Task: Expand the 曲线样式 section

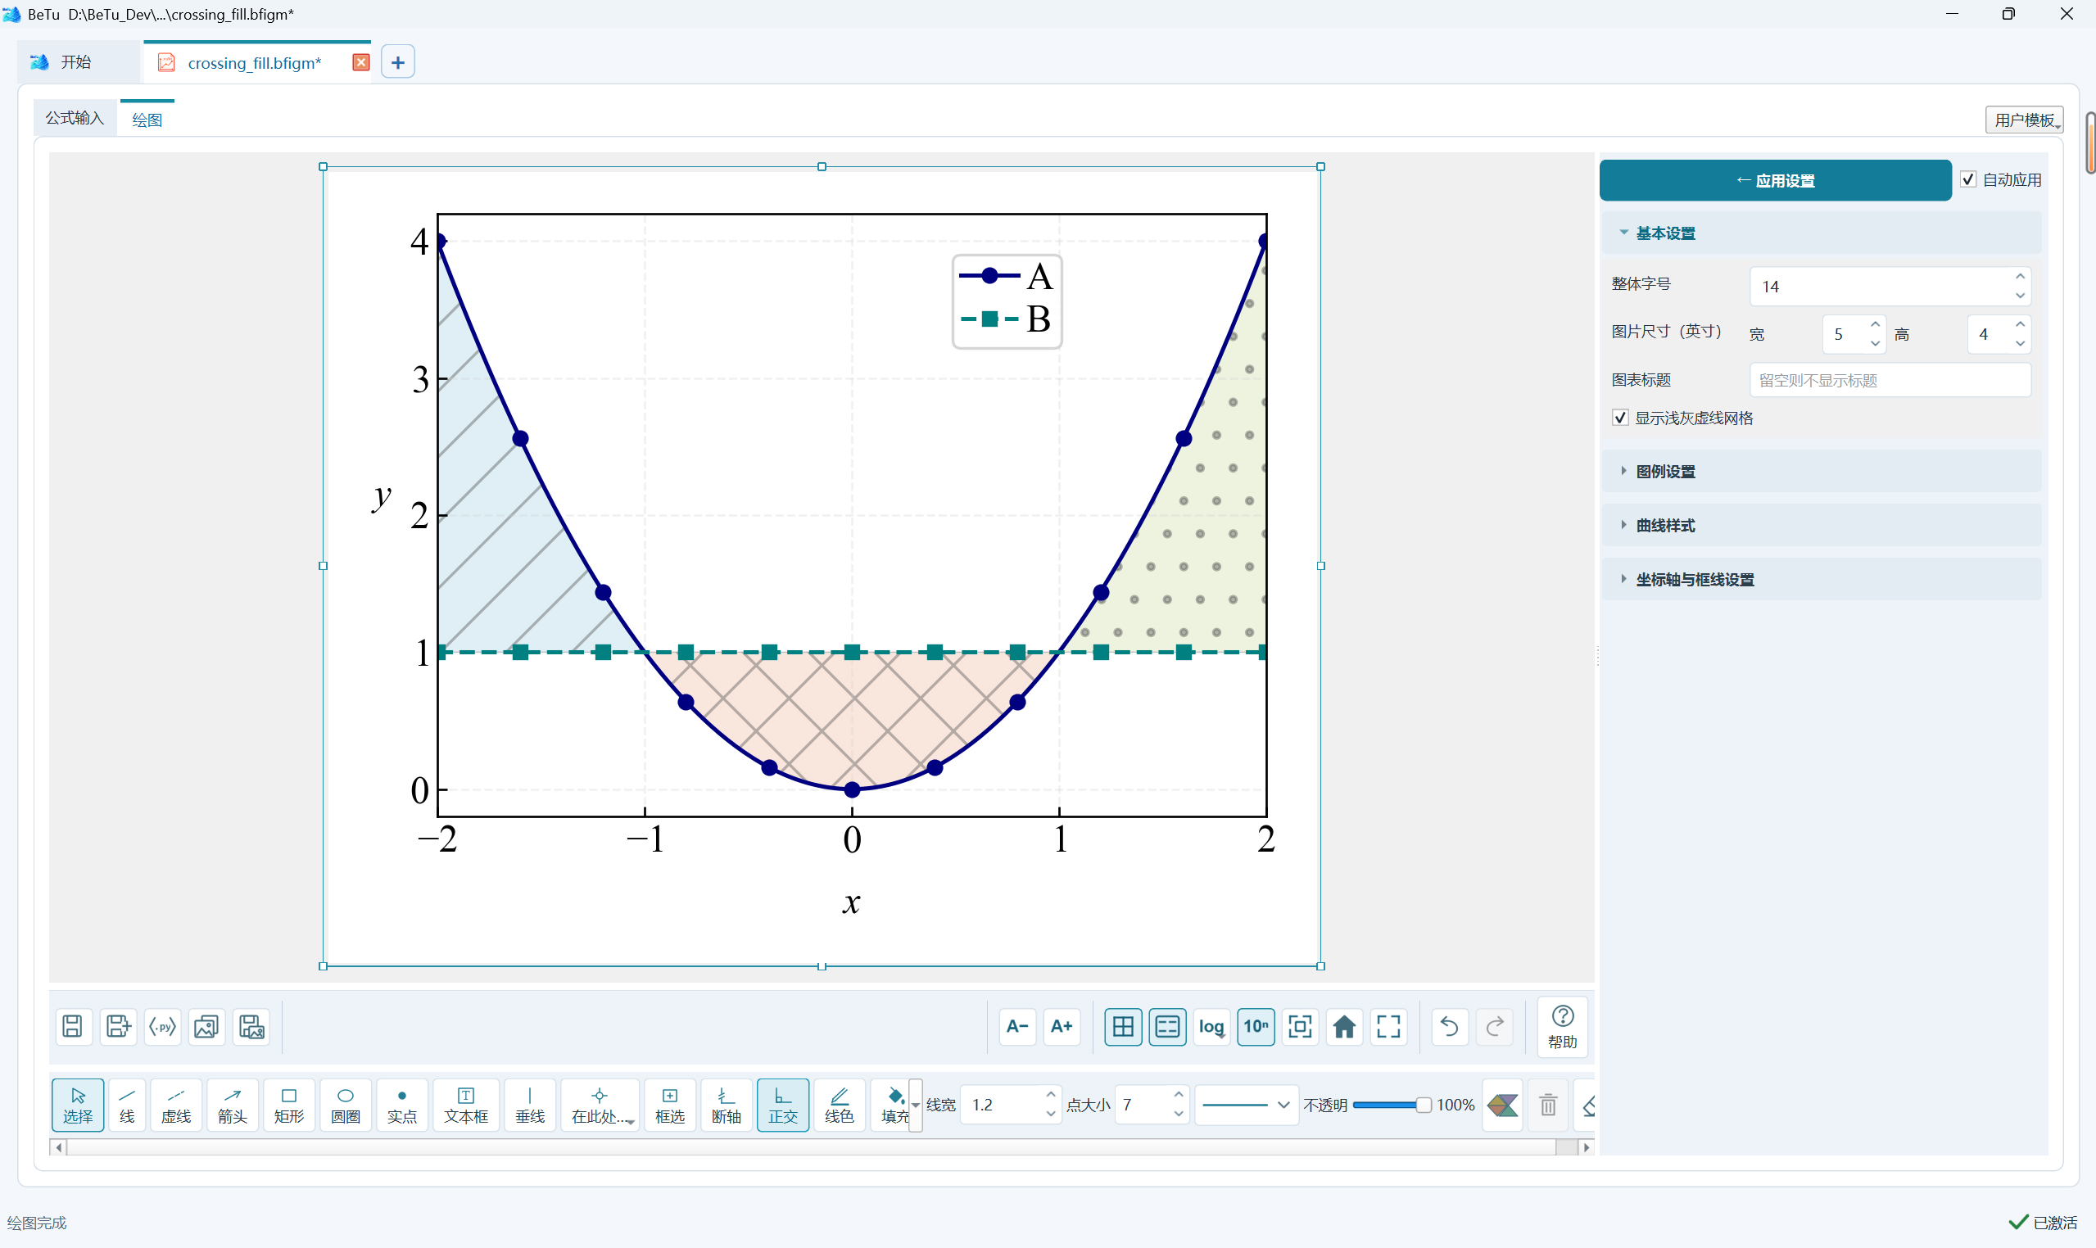Action: point(1821,525)
